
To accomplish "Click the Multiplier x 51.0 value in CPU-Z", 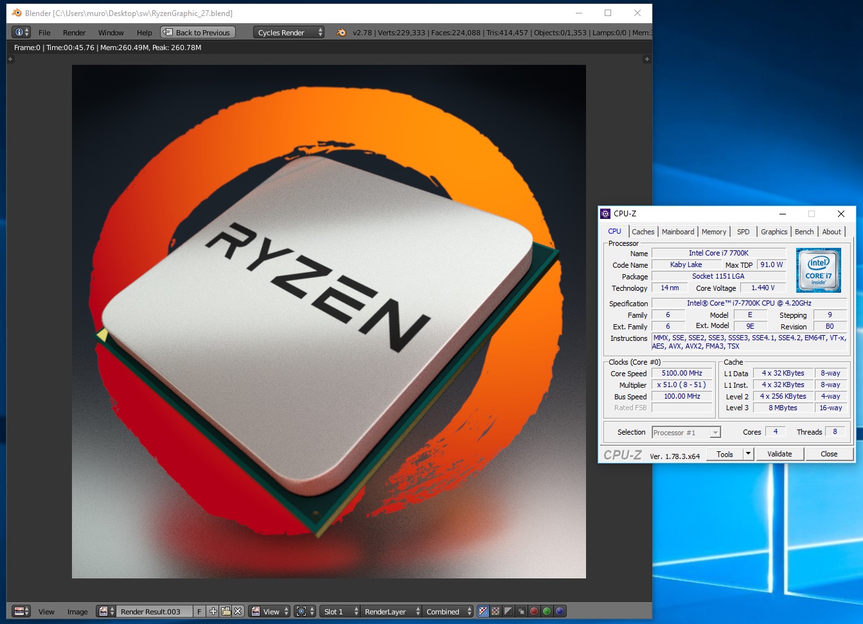I will (x=682, y=385).
